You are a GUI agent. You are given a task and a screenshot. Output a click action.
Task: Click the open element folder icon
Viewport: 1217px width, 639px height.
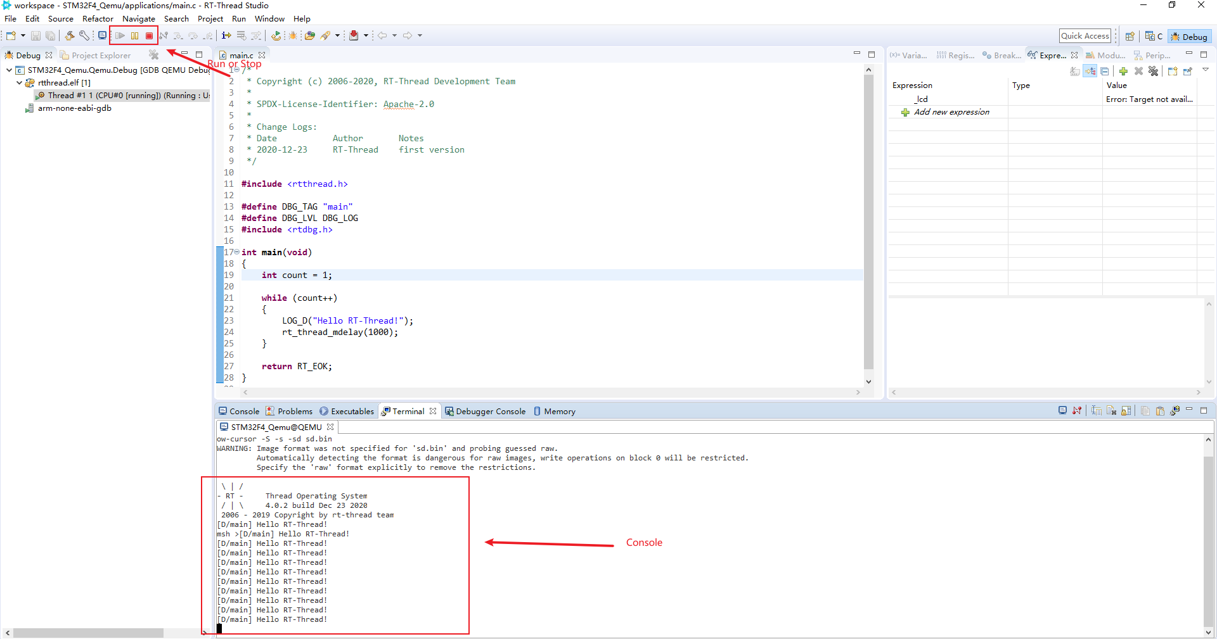tap(309, 35)
